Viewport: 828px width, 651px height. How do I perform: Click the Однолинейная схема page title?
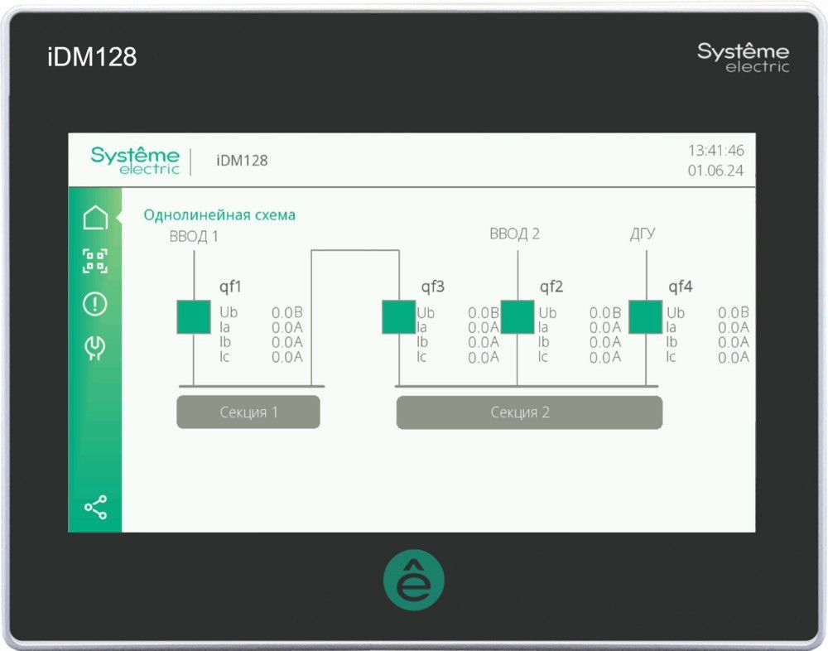coord(219,215)
